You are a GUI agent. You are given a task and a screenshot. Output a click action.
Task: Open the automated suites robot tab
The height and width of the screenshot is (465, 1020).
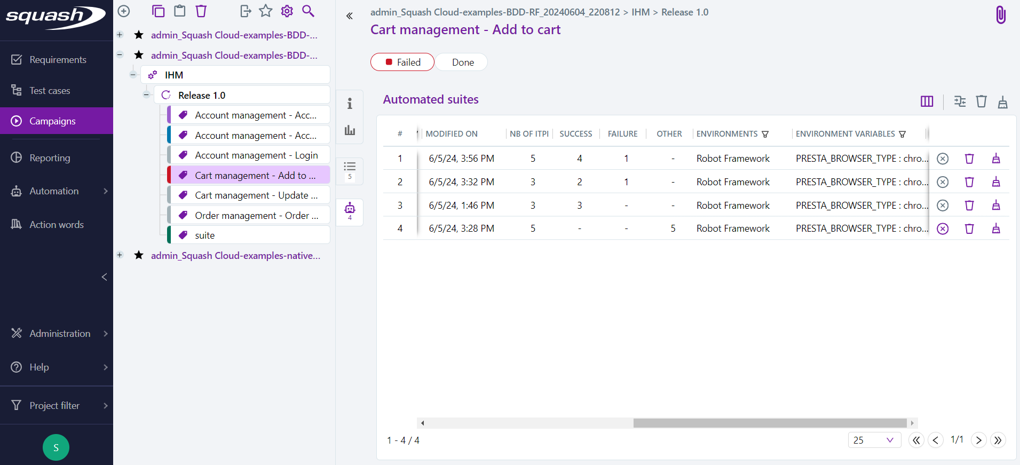pos(350,211)
